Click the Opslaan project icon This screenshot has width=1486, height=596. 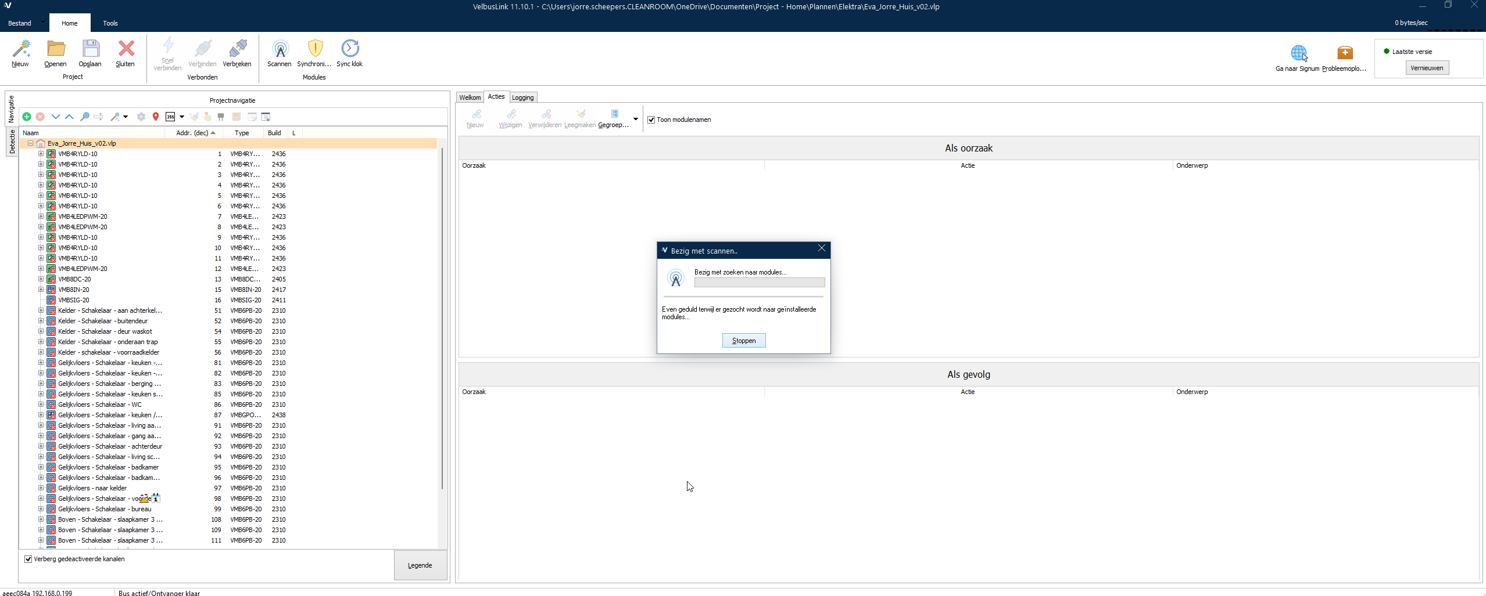tap(90, 50)
